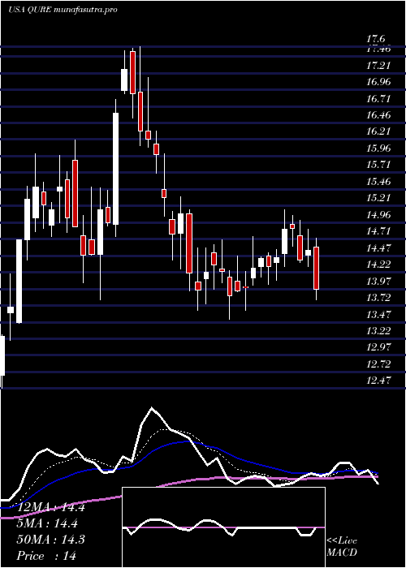
Task: Click the 14.71 price axis label
Action: (378, 231)
